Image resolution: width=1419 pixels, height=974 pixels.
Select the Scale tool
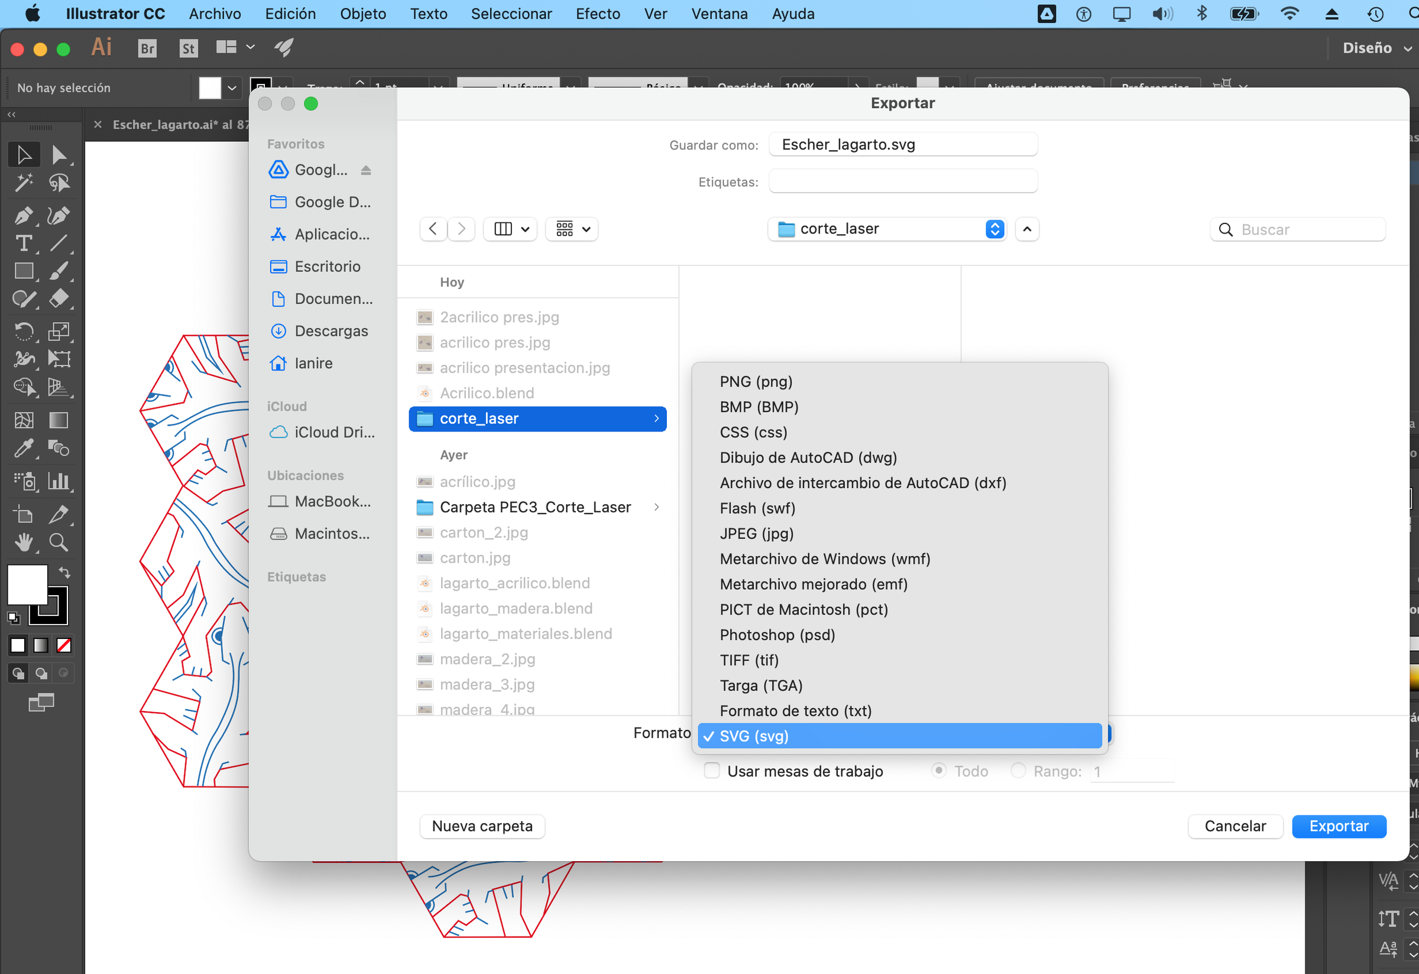click(x=59, y=332)
